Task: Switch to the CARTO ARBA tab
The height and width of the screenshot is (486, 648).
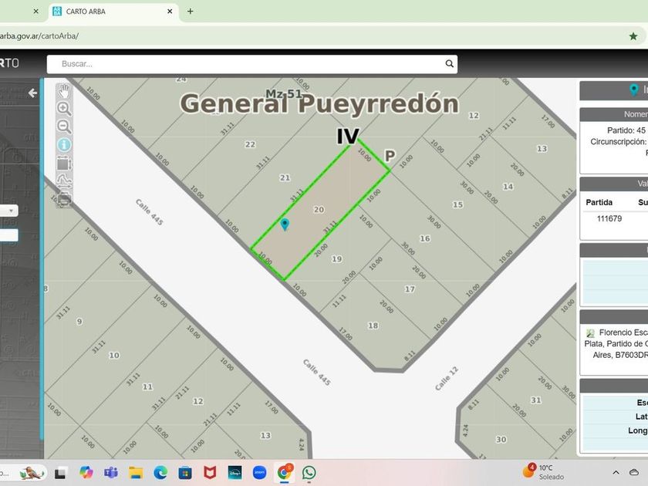Action: click(x=113, y=12)
